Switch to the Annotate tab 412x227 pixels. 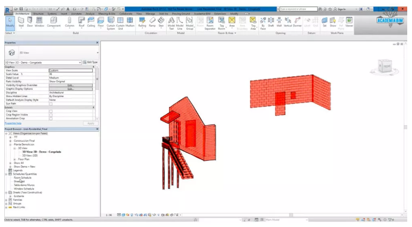tap(76, 14)
